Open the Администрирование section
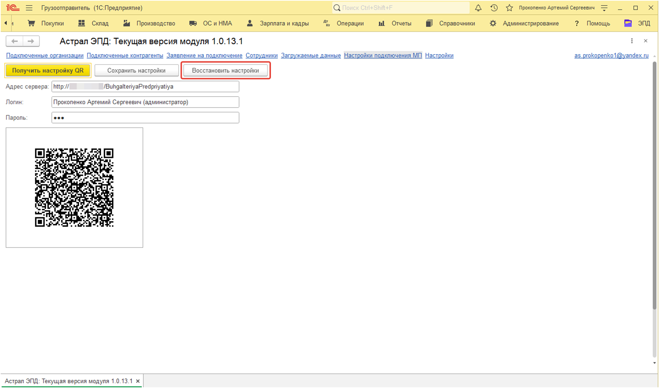This screenshot has height=388, width=659. click(x=531, y=23)
